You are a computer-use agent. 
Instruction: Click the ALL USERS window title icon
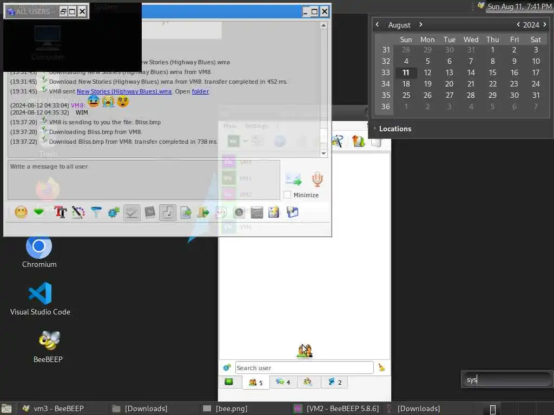click(11, 11)
